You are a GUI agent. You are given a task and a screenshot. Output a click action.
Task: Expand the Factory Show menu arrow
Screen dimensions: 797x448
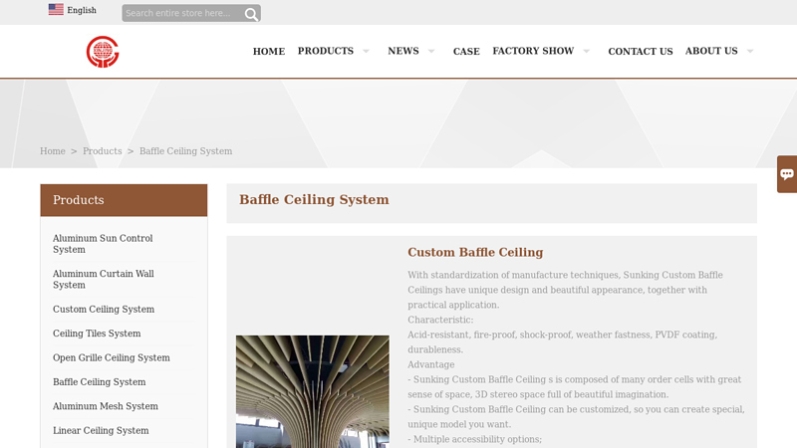coord(587,51)
